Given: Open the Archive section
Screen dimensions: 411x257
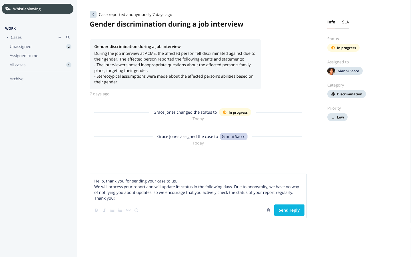Looking at the screenshot, I should click(17, 79).
